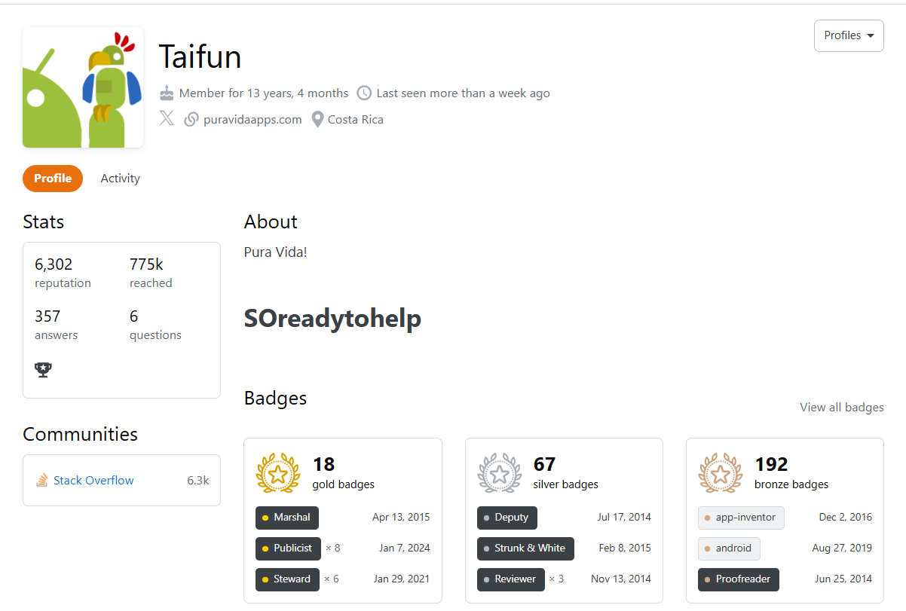Click the 192 bronze badges count
Screen dimensions: 906x611
pyautogui.click(x=771, y=464)
